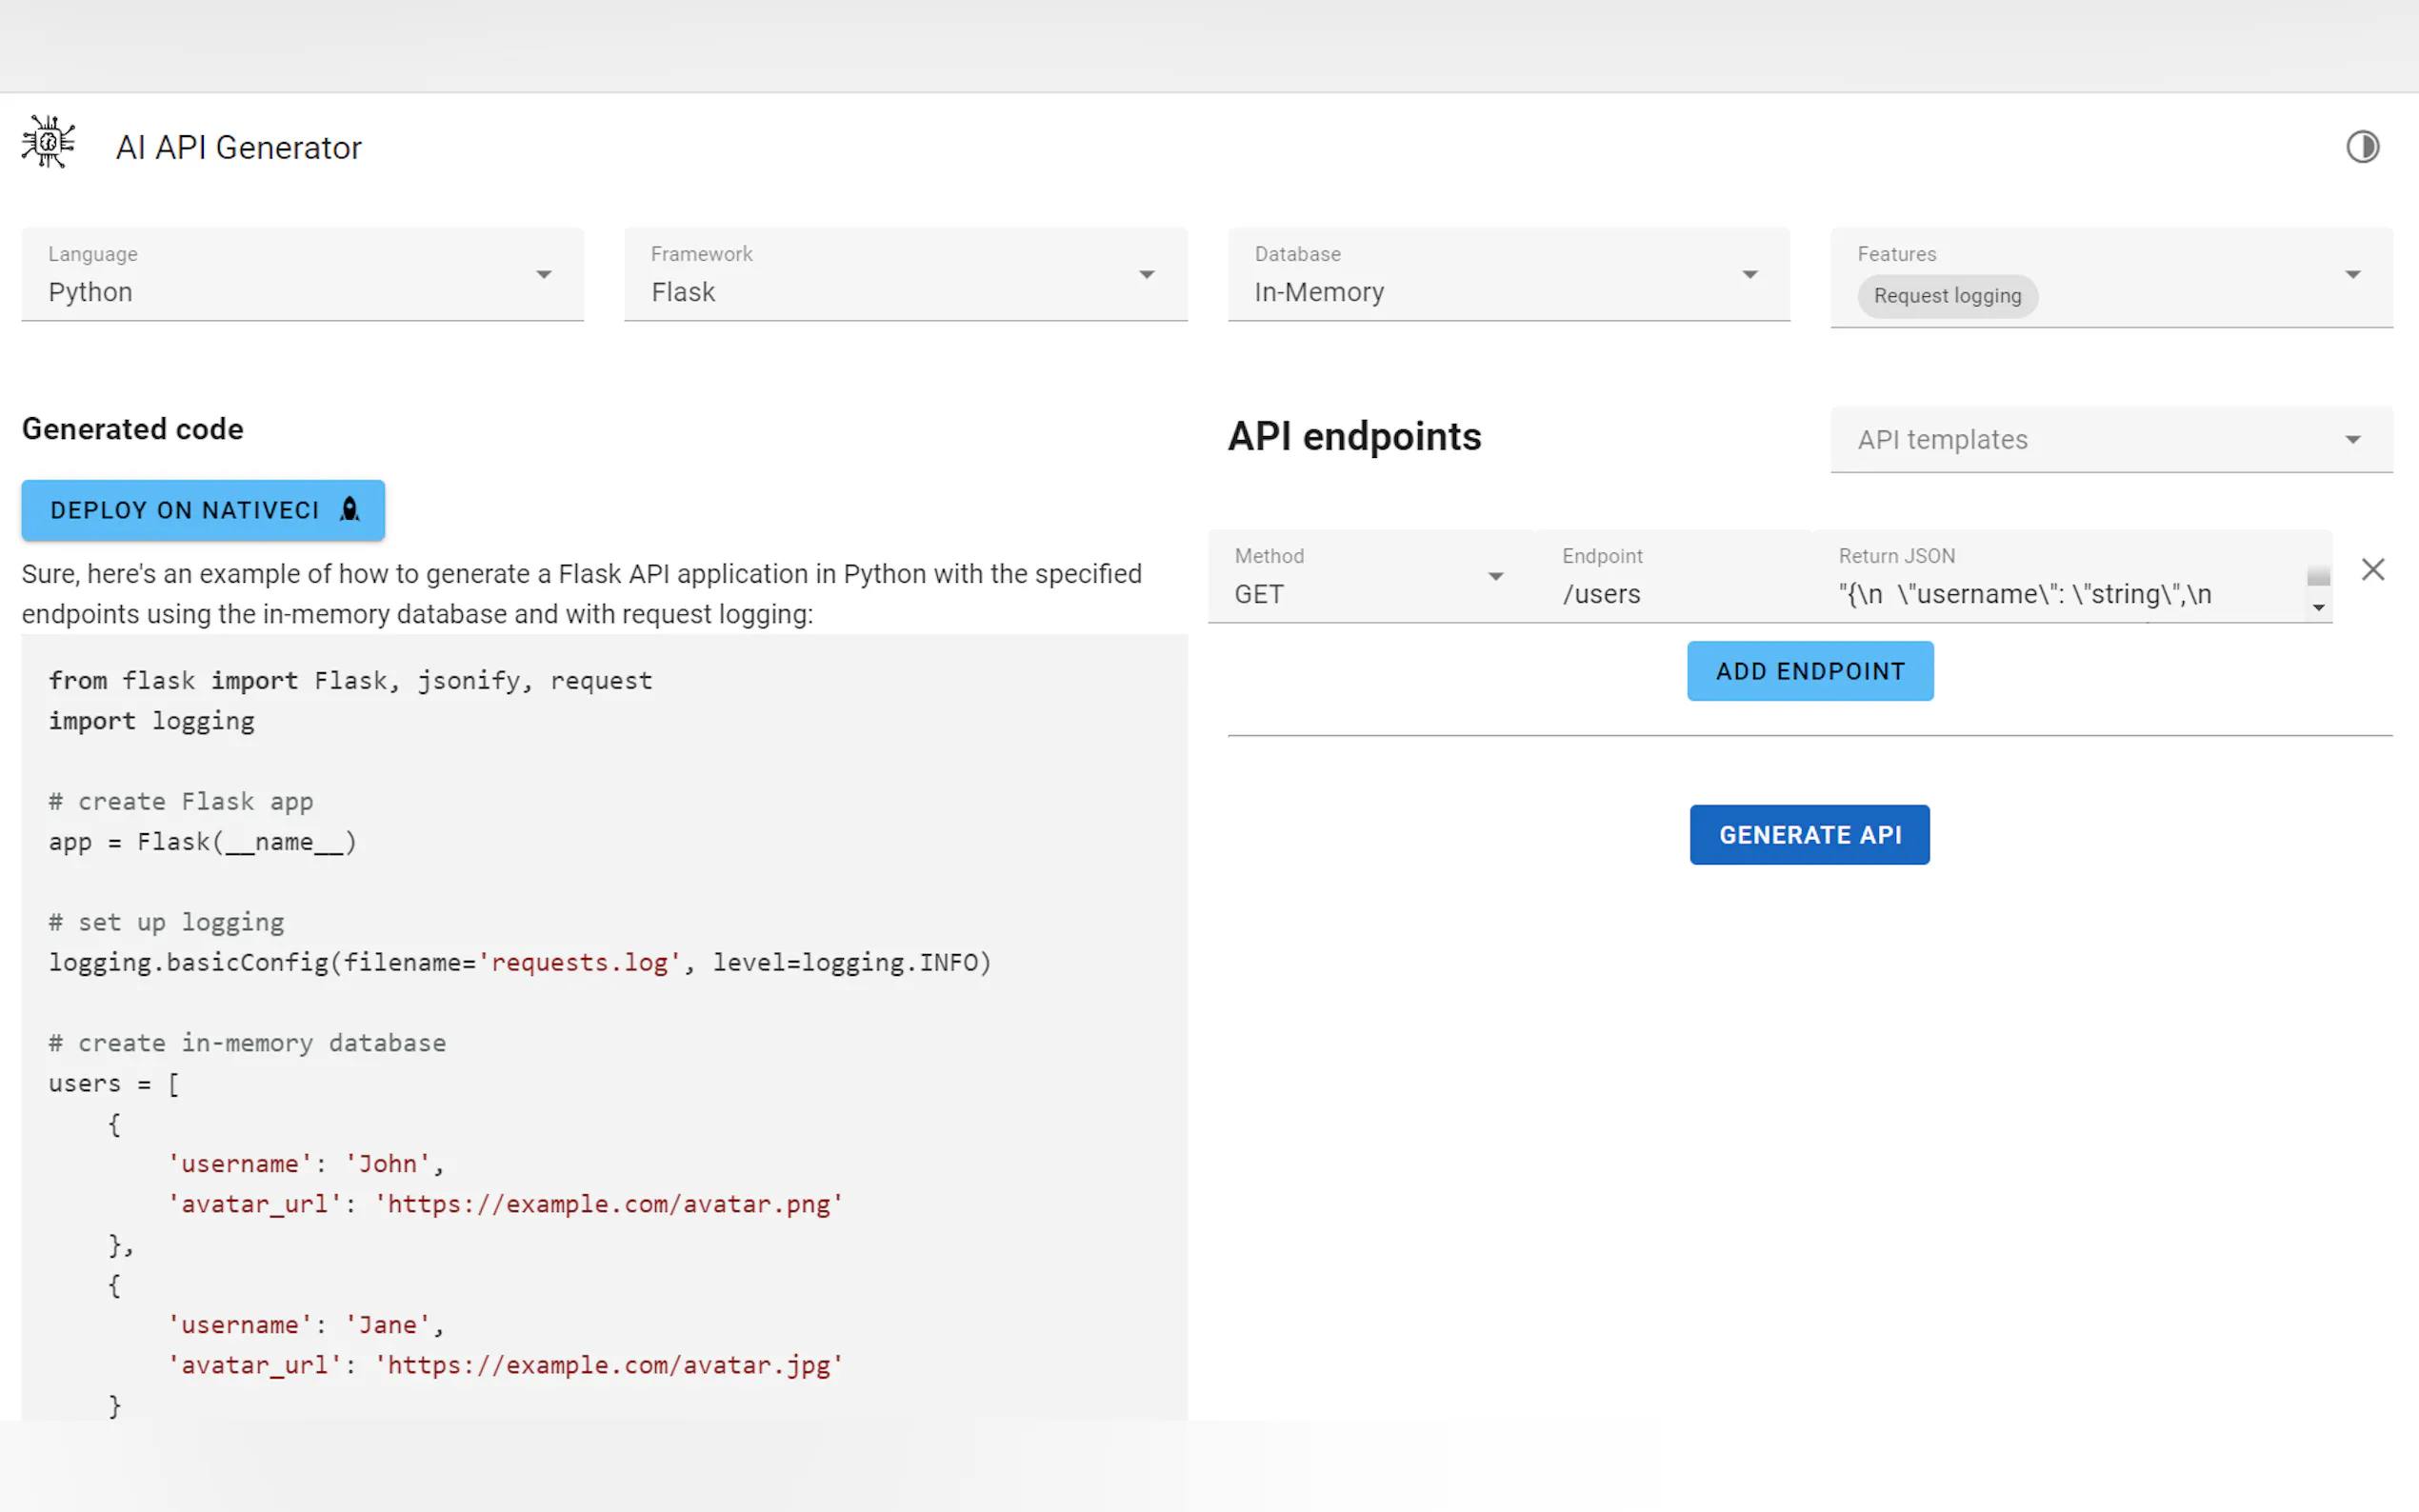The width and height of the screenshot is (2419, 1512).
Task: Click the Return JSON scrollbar thumb
Action: pos(2318,577)
